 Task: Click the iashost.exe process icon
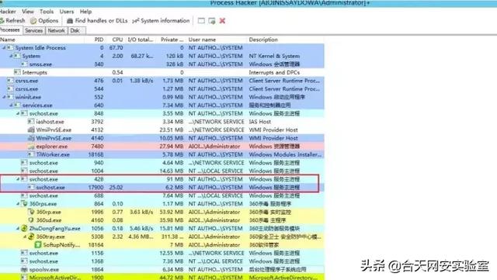(x=31, y=122)
